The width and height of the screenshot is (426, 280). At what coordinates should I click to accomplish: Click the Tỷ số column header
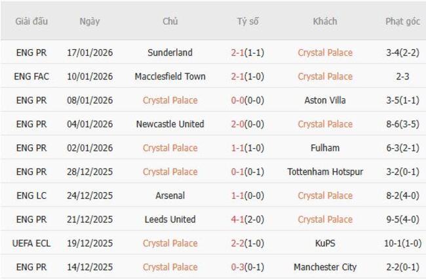tap(248, 21)
